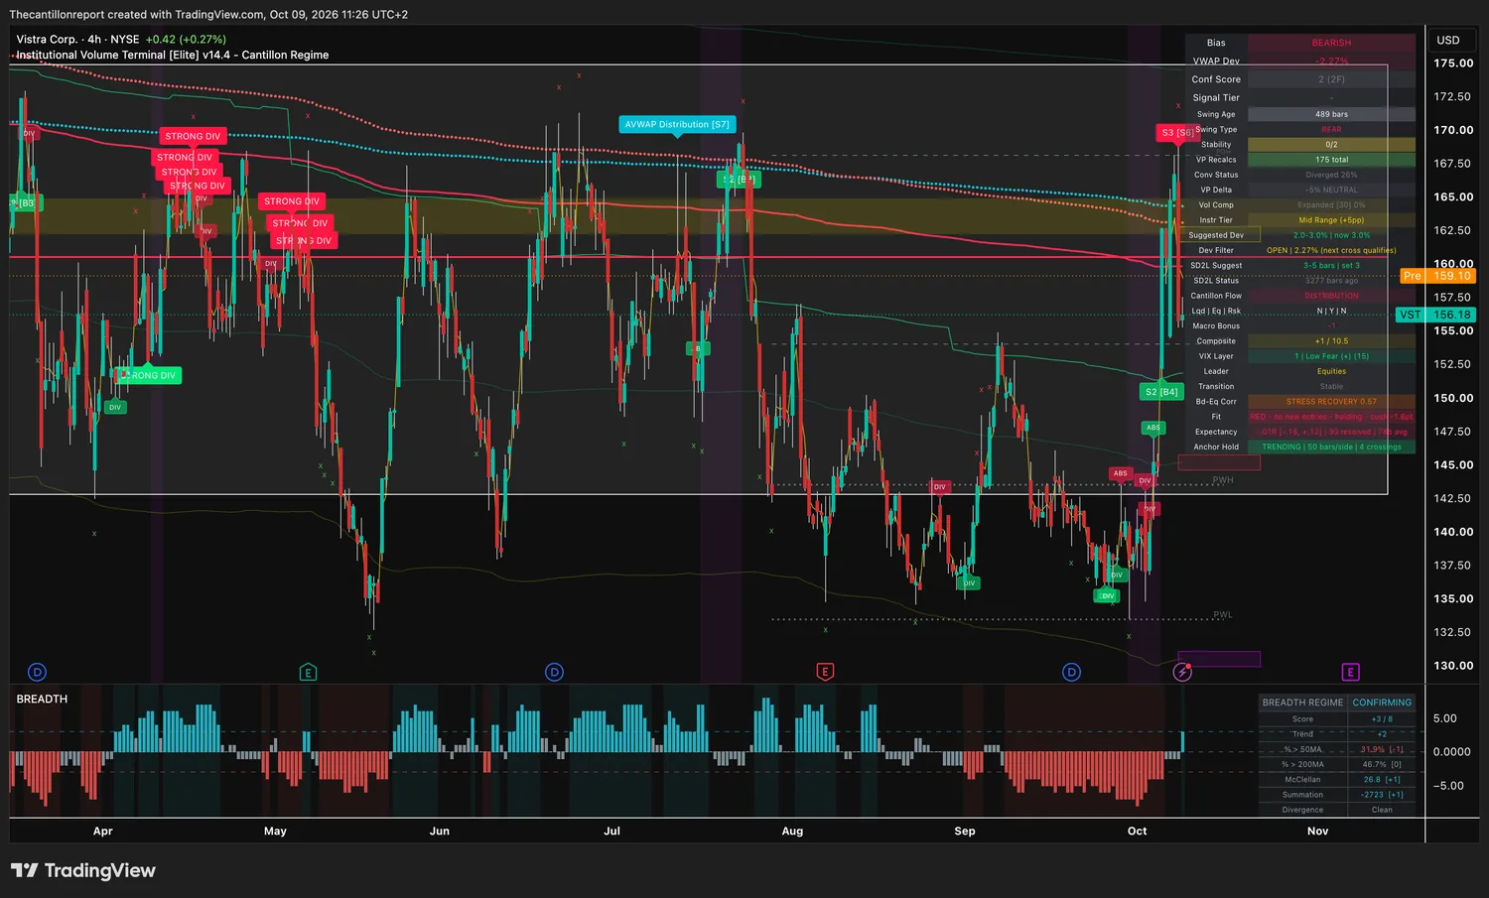Viewport: 1489px width, 898px height.
Task: Click the Transition value Stable
Action: click(1331, 387)
